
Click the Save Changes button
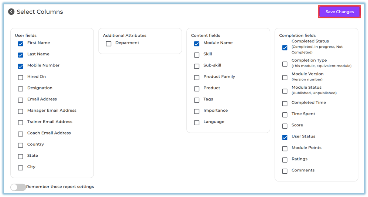tap(339, 12)
